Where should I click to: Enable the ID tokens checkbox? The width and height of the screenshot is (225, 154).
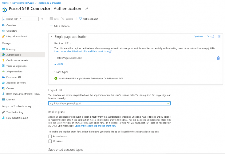[x=50, y=141]
